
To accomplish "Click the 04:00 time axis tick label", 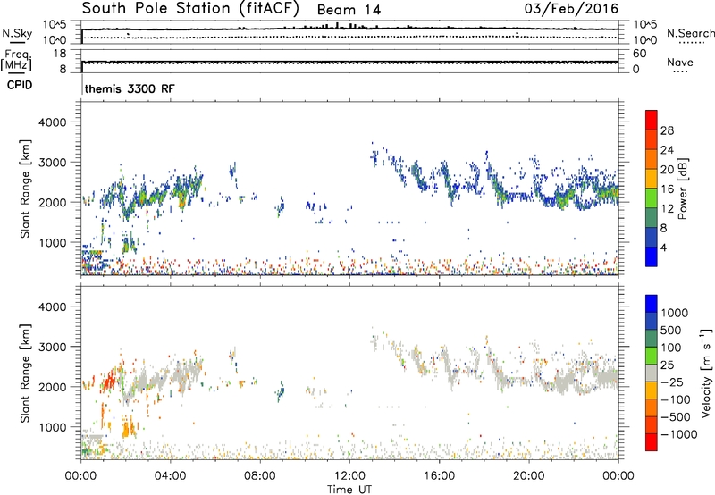I will point(170,476).
